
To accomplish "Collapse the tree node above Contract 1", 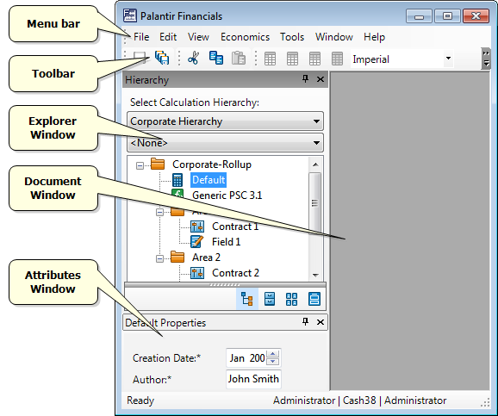I will 159,212.
